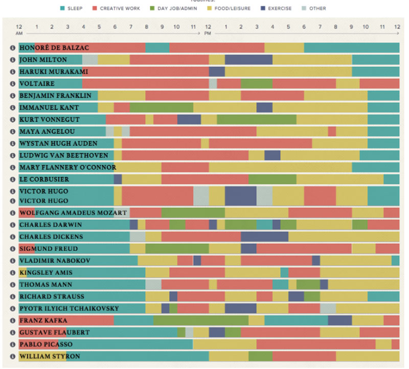Open Wystan Hugh Auden info icon
This screenshot has width=409, height=369.
tap(12, 144)
